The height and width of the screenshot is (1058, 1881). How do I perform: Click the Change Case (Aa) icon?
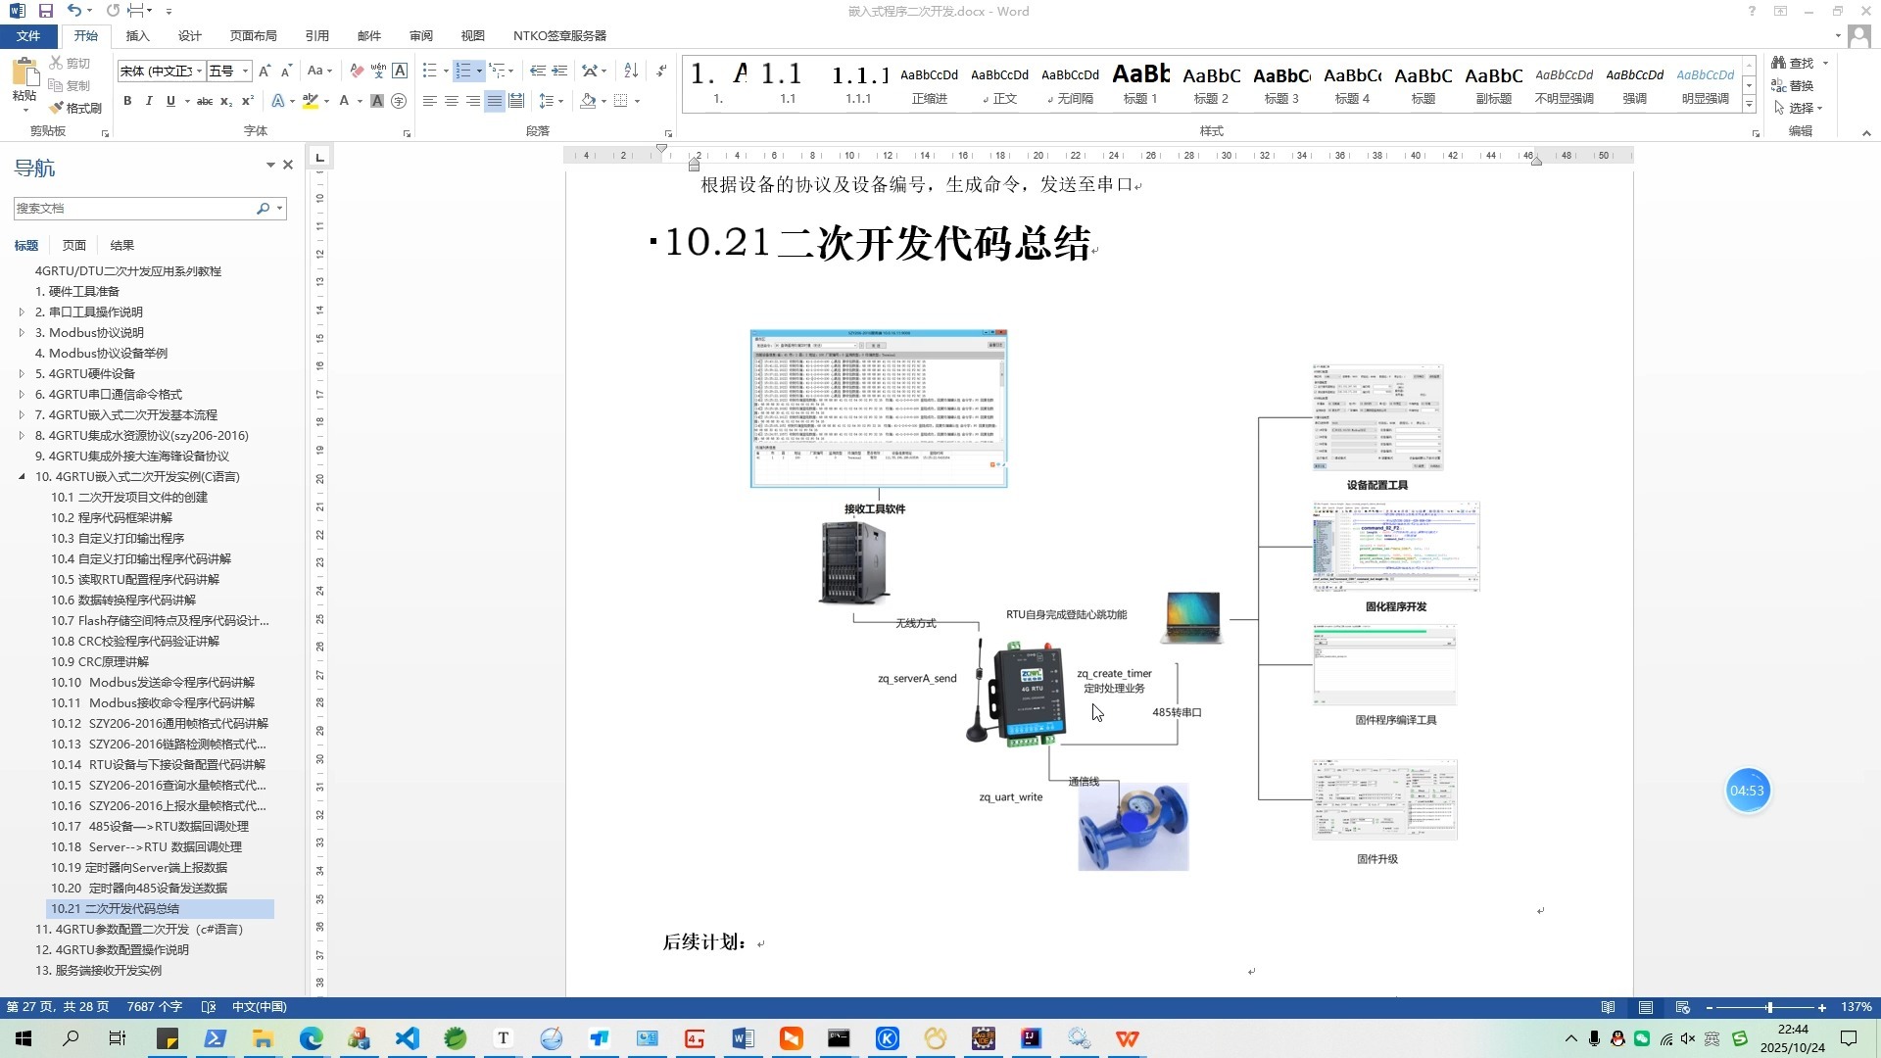point(315,71)
